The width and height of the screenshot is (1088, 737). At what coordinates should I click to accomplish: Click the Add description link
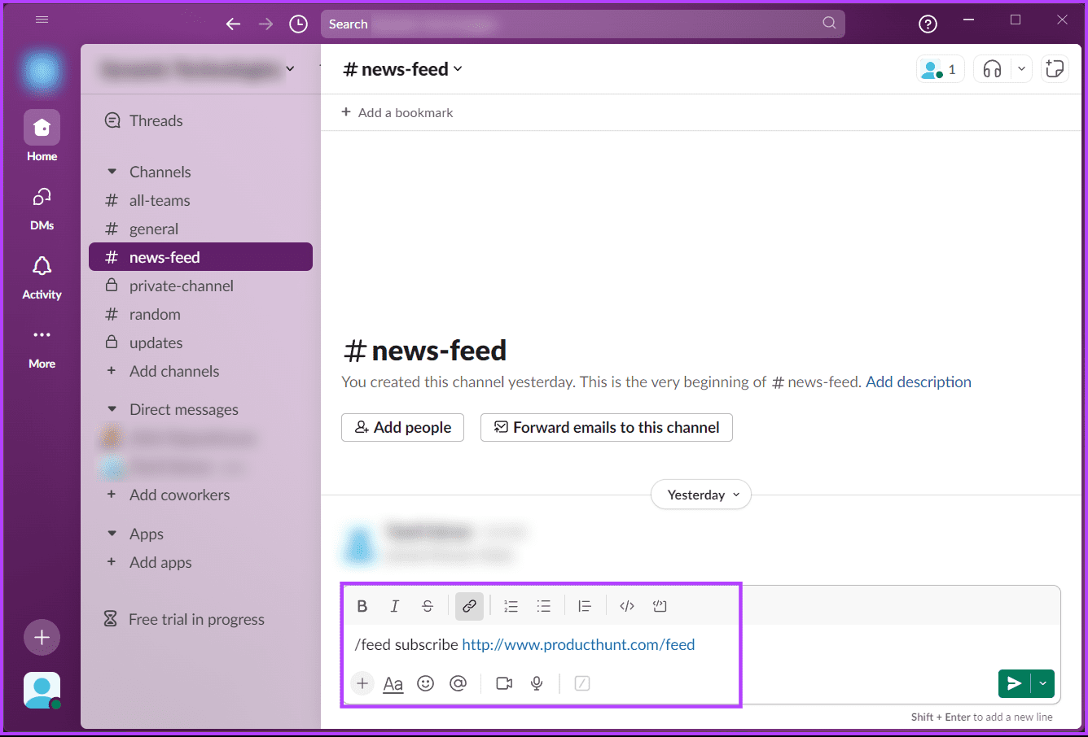click(918, 382)
